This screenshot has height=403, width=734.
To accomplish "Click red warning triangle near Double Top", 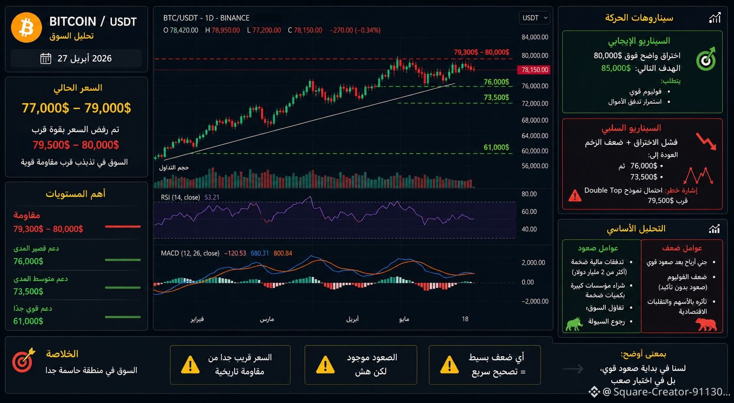I will [x=575, y=196].
